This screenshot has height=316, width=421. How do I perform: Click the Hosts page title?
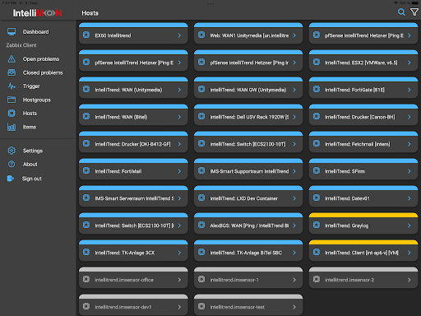[90, 13]
